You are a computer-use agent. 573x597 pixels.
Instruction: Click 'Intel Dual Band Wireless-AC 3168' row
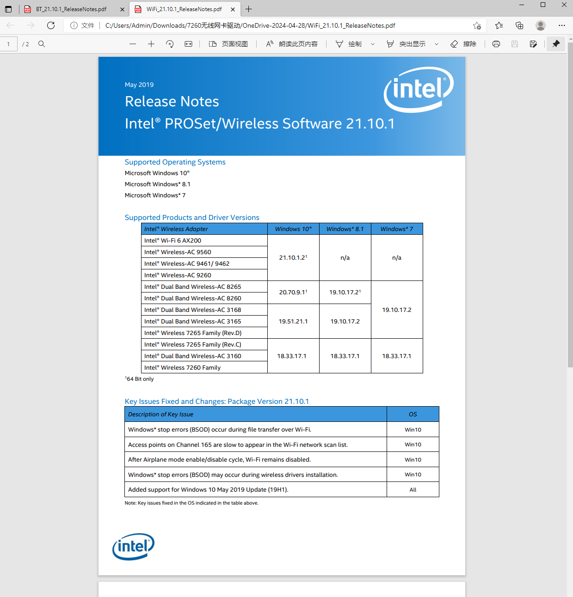point(204,310)
